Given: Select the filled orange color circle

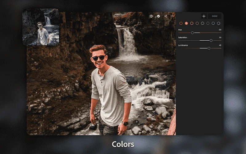Looking at the screenshot, I should point(186,23).
